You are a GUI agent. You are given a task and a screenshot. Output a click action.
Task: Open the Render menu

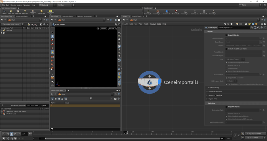coord(13,5)
